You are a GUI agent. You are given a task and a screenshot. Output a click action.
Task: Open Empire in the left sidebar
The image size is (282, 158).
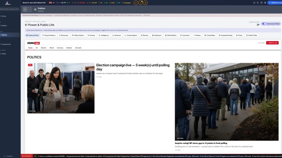click(x=10, y=26)
